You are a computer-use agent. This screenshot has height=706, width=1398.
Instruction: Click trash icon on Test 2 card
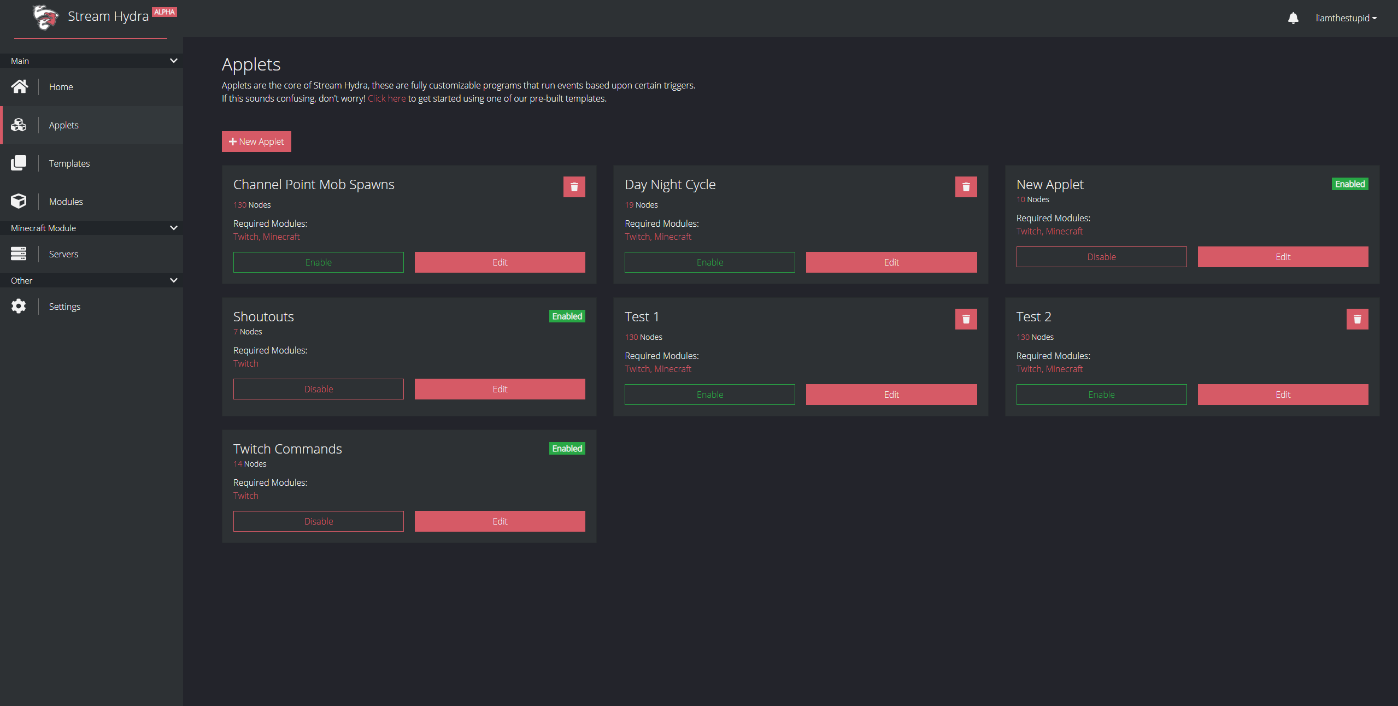coord(1357,319)
